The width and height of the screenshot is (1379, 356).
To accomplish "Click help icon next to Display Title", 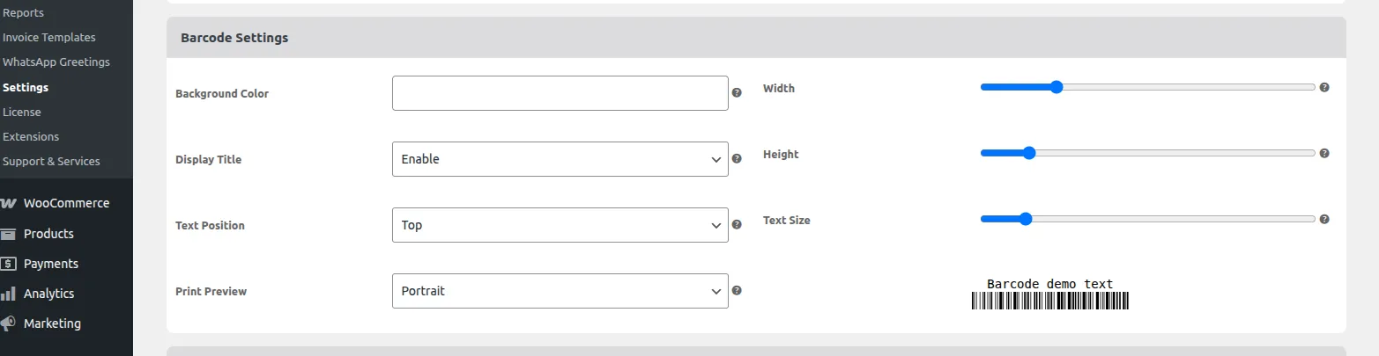I will point(737,158).
